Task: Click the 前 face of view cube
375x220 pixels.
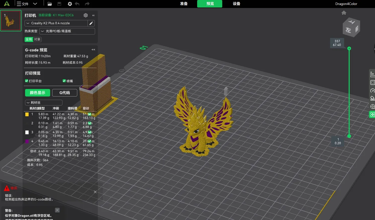Action: click(x=357, y=29)
